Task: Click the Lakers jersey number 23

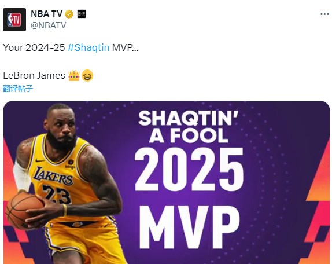Action: pyautogui.click(x=56, y=195)
